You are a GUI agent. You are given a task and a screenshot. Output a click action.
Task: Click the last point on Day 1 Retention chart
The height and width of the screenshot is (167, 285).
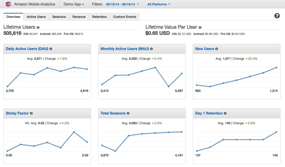point(276,132)
